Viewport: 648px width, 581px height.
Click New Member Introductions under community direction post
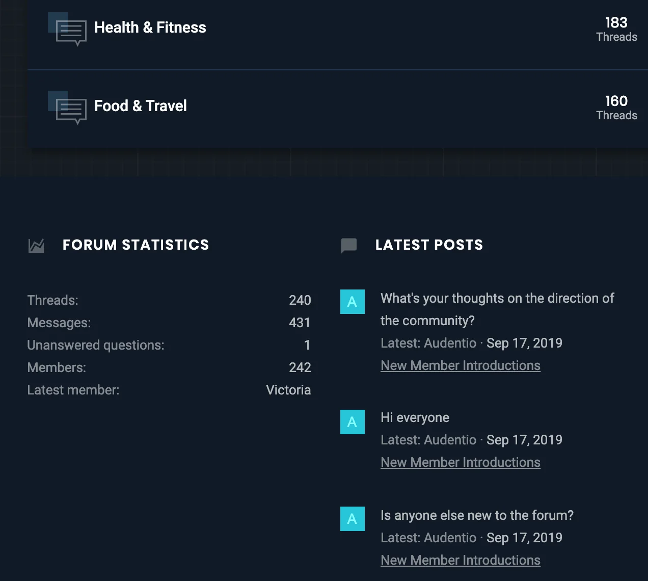460,366
